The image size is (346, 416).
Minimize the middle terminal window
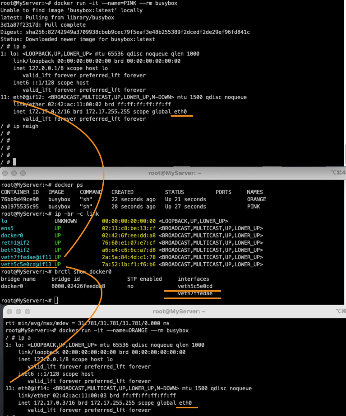pyautogui.click(x=14, y=173)
